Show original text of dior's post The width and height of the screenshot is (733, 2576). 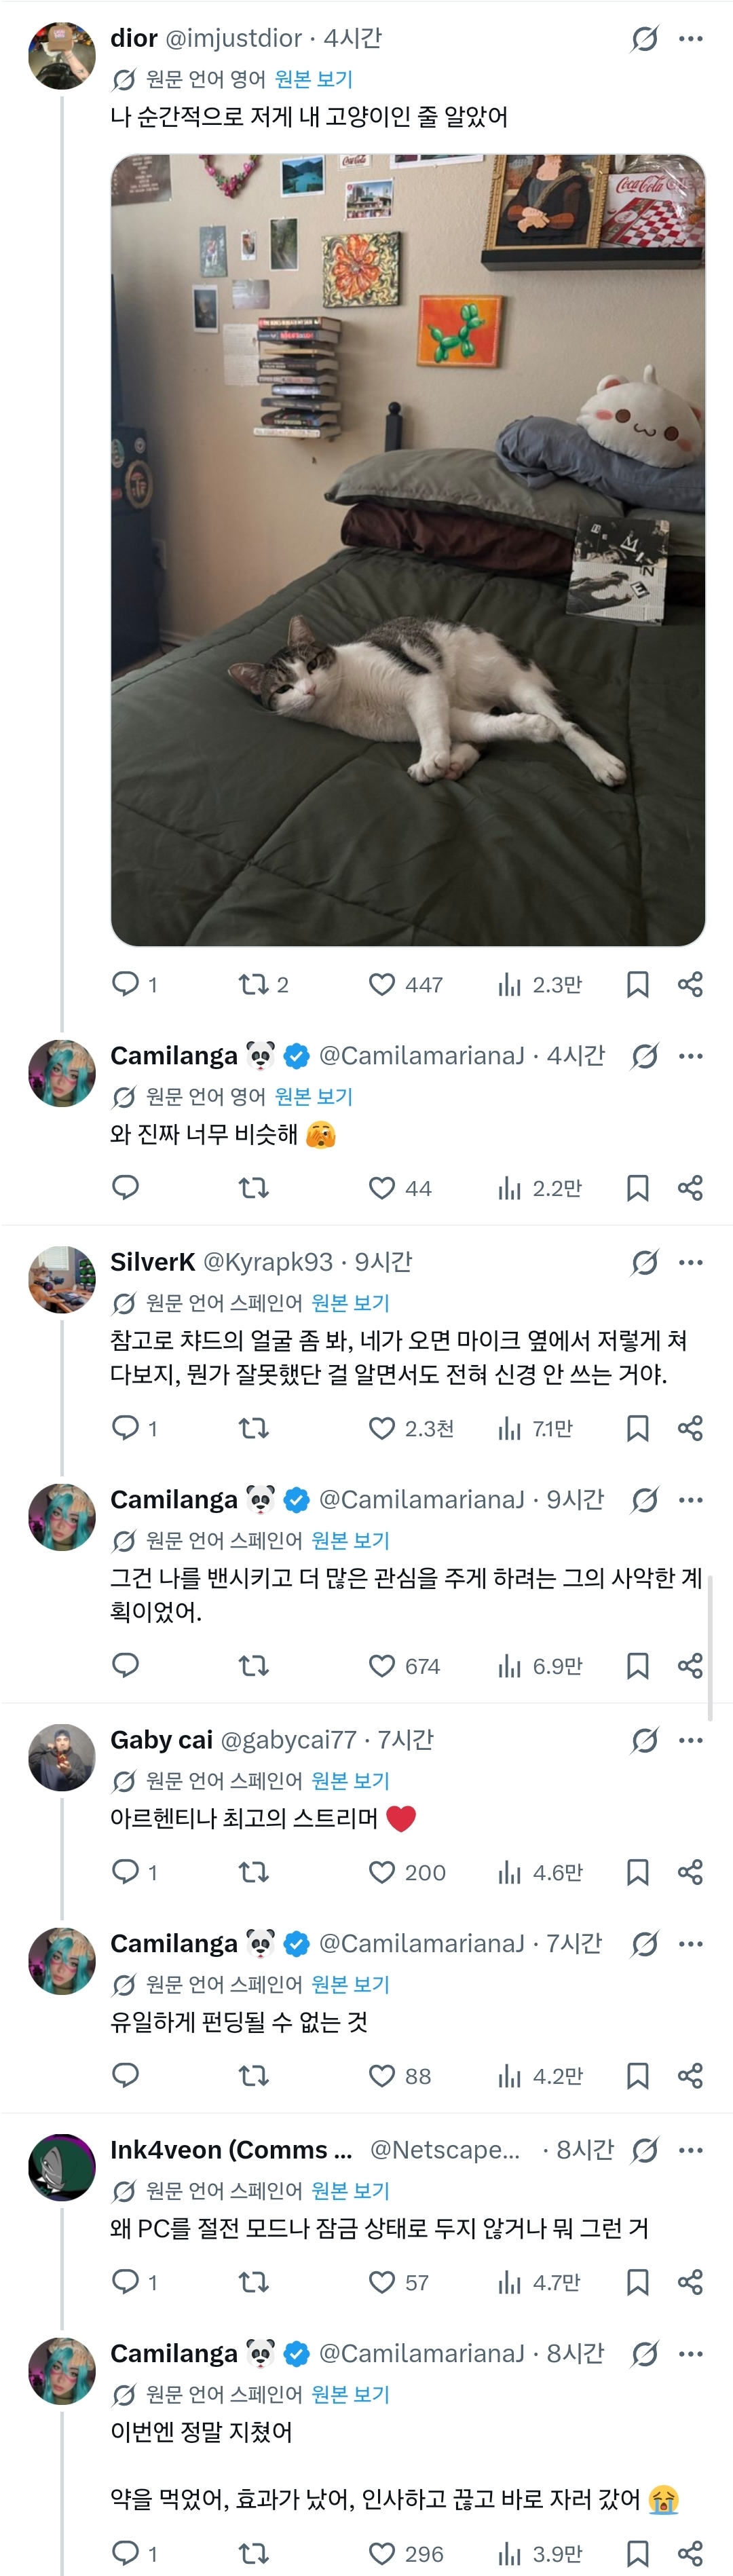coord(313,79)
